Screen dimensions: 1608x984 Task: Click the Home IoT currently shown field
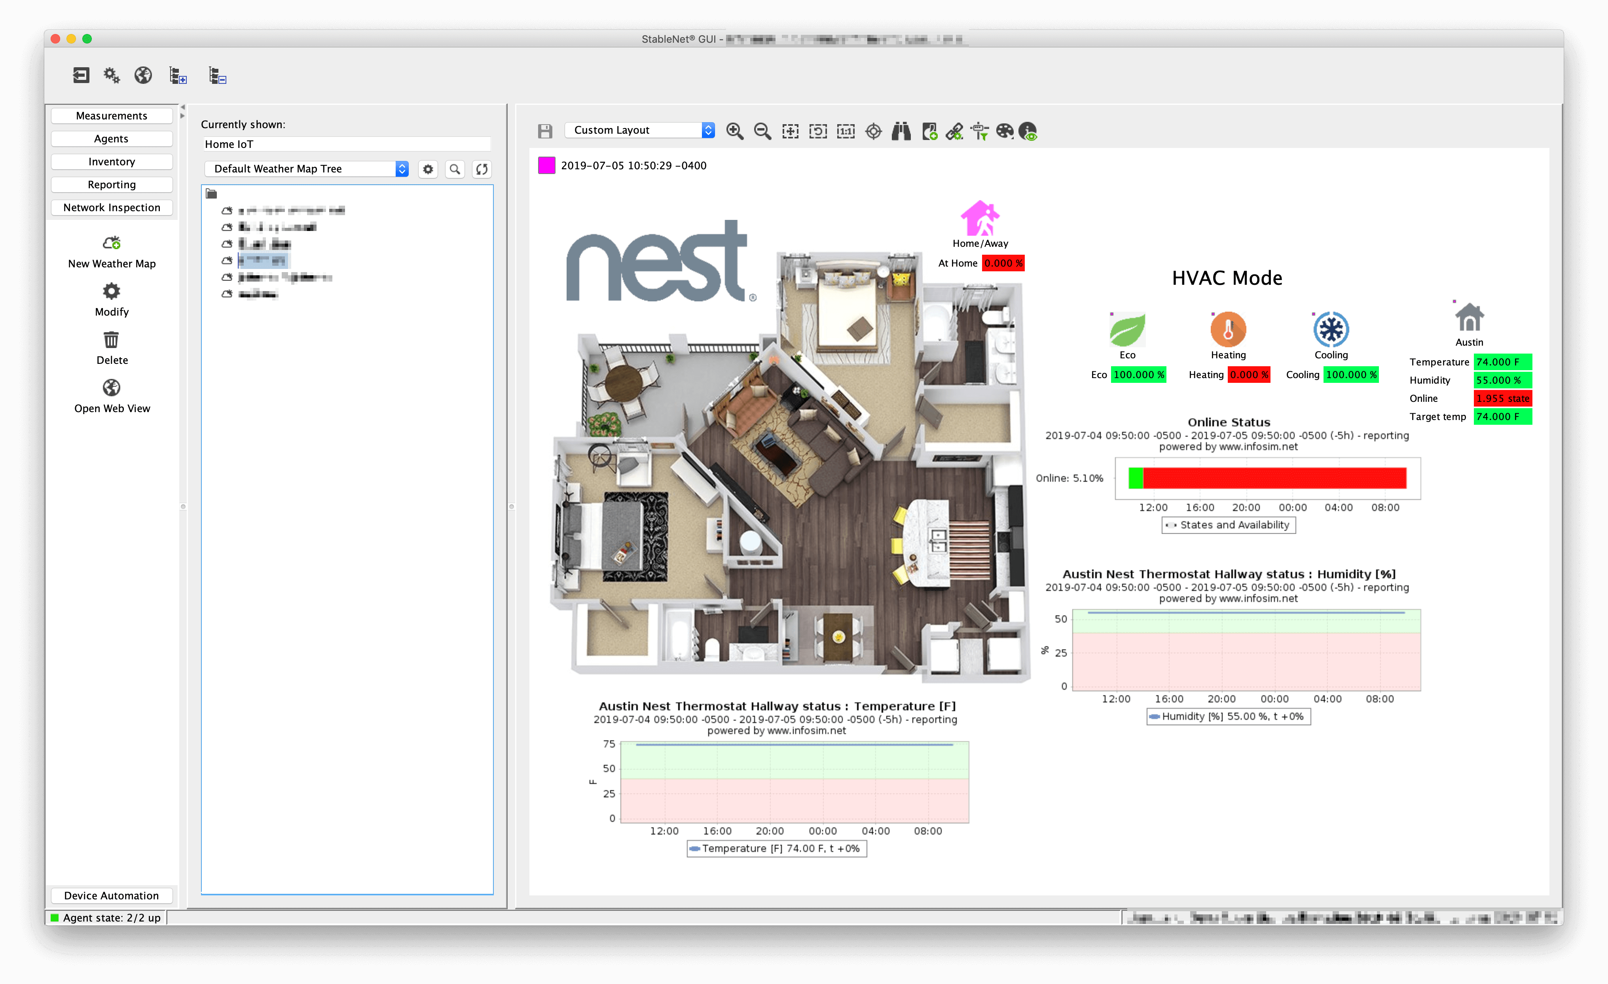click(x=347, y=144)
